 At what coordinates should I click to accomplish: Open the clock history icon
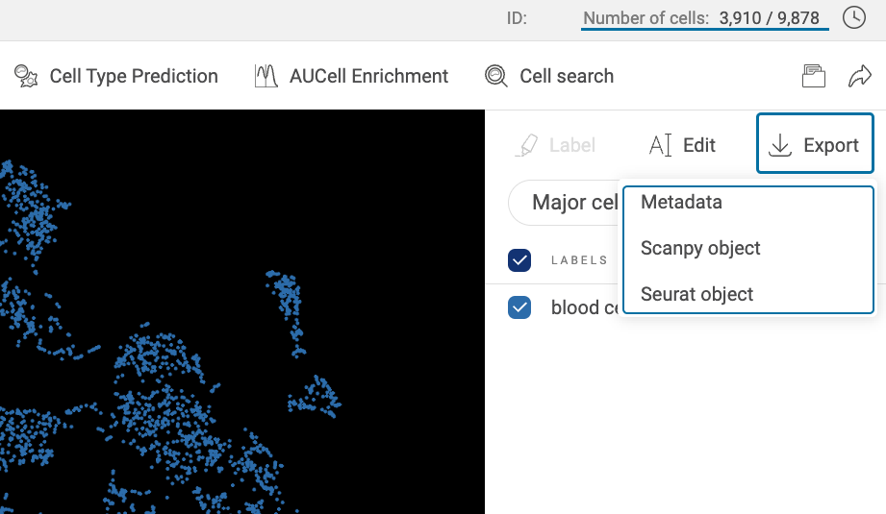click(853, 17)
